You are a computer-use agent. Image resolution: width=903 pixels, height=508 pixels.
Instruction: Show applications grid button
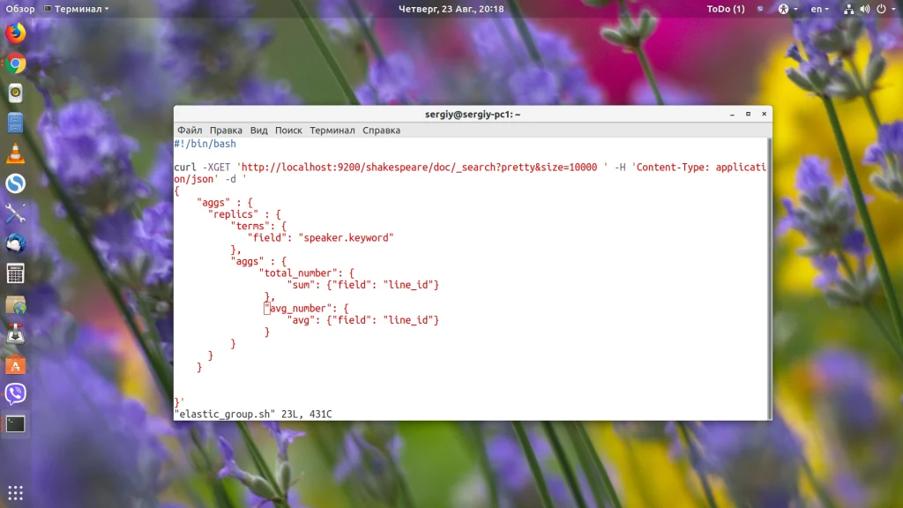click(x=16, y=492)
